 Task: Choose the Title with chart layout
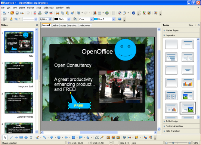pos(188,83)
